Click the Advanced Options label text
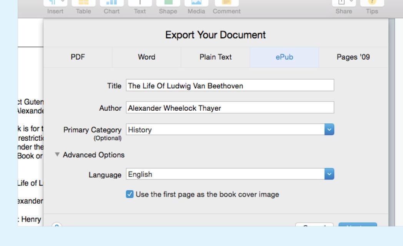This screenshot has width=403, height=246. click(x=93, y=155)
